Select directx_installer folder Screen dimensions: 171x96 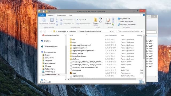click(77, 53)
